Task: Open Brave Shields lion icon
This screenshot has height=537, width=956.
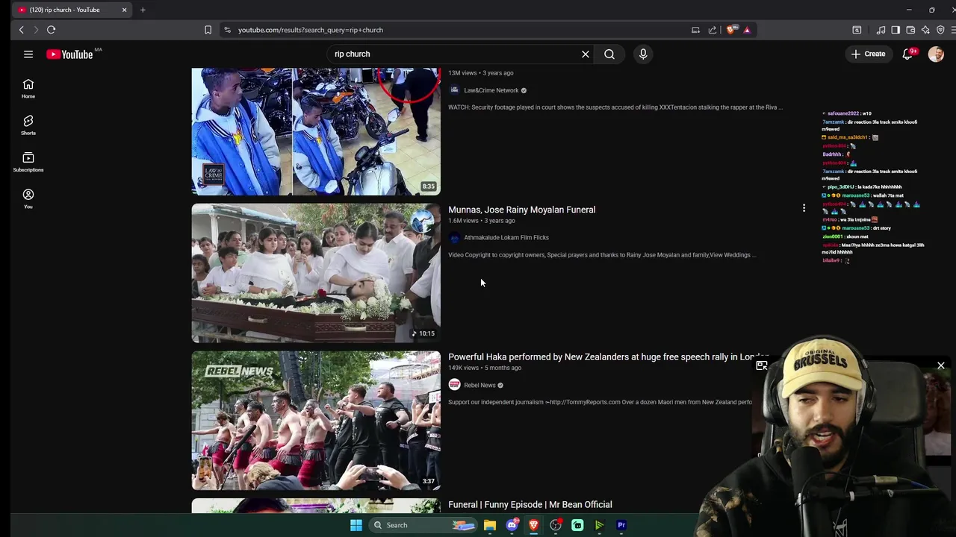Action: [x=730, y=30]
